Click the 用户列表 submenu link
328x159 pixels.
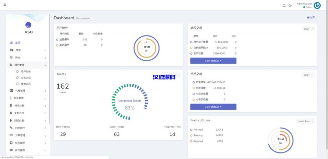click(x=26, y=72)
